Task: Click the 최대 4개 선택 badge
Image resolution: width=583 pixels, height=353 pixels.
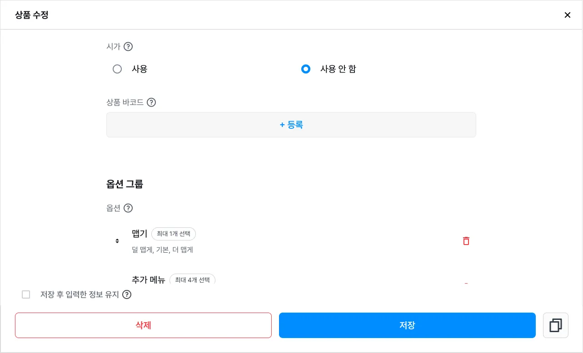Action: click(x=192, y=280)
